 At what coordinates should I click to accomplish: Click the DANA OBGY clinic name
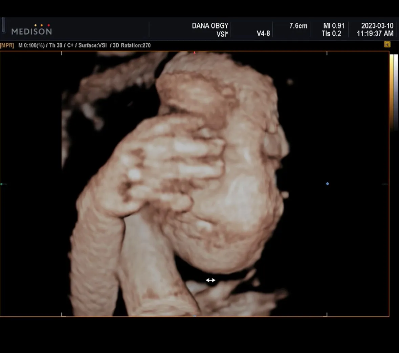point(210,26)
